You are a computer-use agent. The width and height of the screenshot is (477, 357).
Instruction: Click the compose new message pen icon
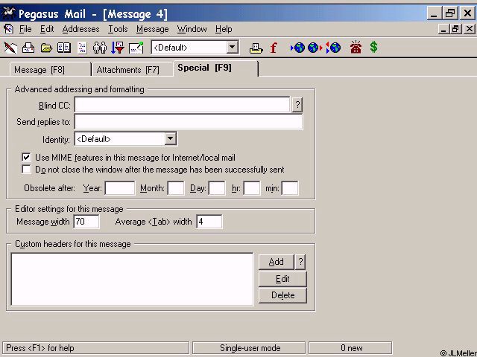tap(10, 48)
